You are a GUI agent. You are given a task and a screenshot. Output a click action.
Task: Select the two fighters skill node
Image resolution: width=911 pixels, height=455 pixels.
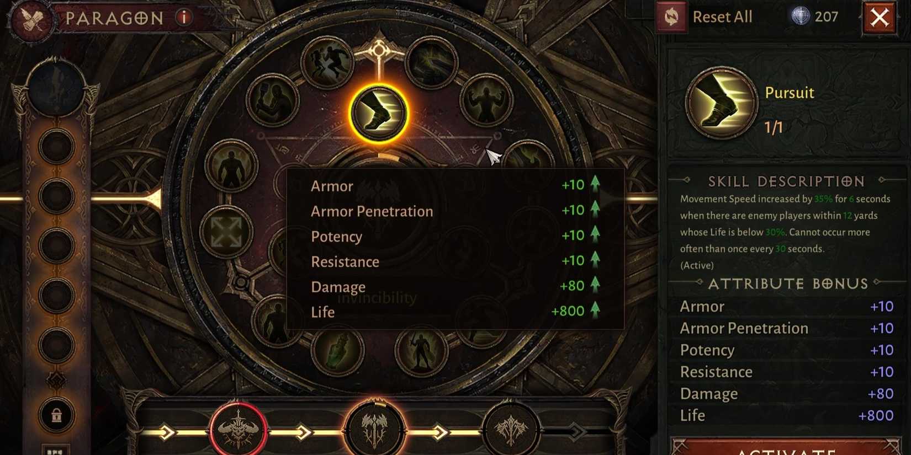(272, 101)
